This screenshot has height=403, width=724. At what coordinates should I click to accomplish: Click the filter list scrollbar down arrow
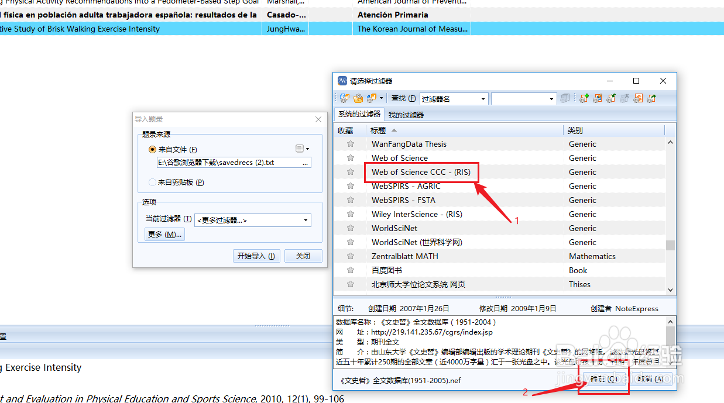coord(671,290)
